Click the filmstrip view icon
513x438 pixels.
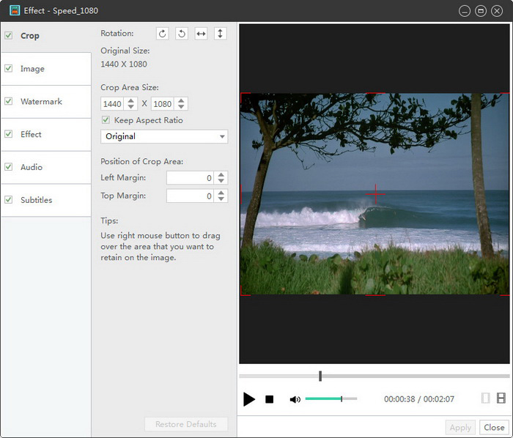[501, 398]
